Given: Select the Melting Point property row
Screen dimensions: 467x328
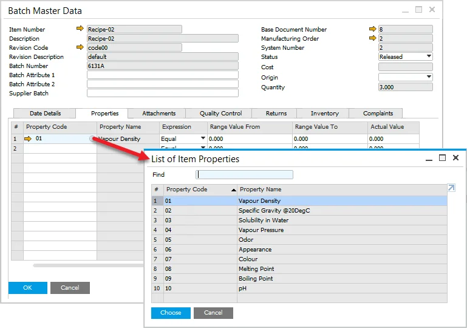Looking at the screenshot, I should (x=256, y=269).
